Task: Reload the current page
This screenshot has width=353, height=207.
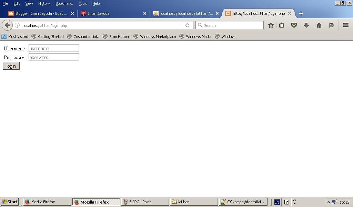Action: pos(187,25)
